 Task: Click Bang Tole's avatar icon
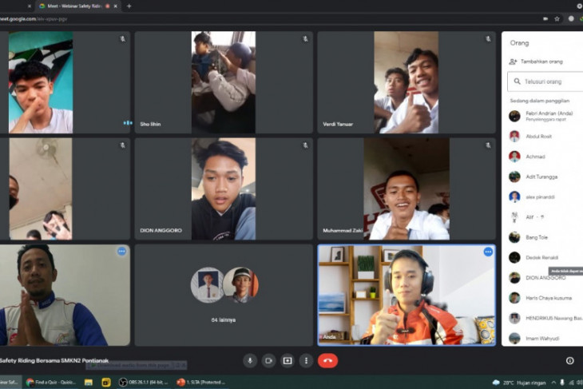(x=514, y=237)
